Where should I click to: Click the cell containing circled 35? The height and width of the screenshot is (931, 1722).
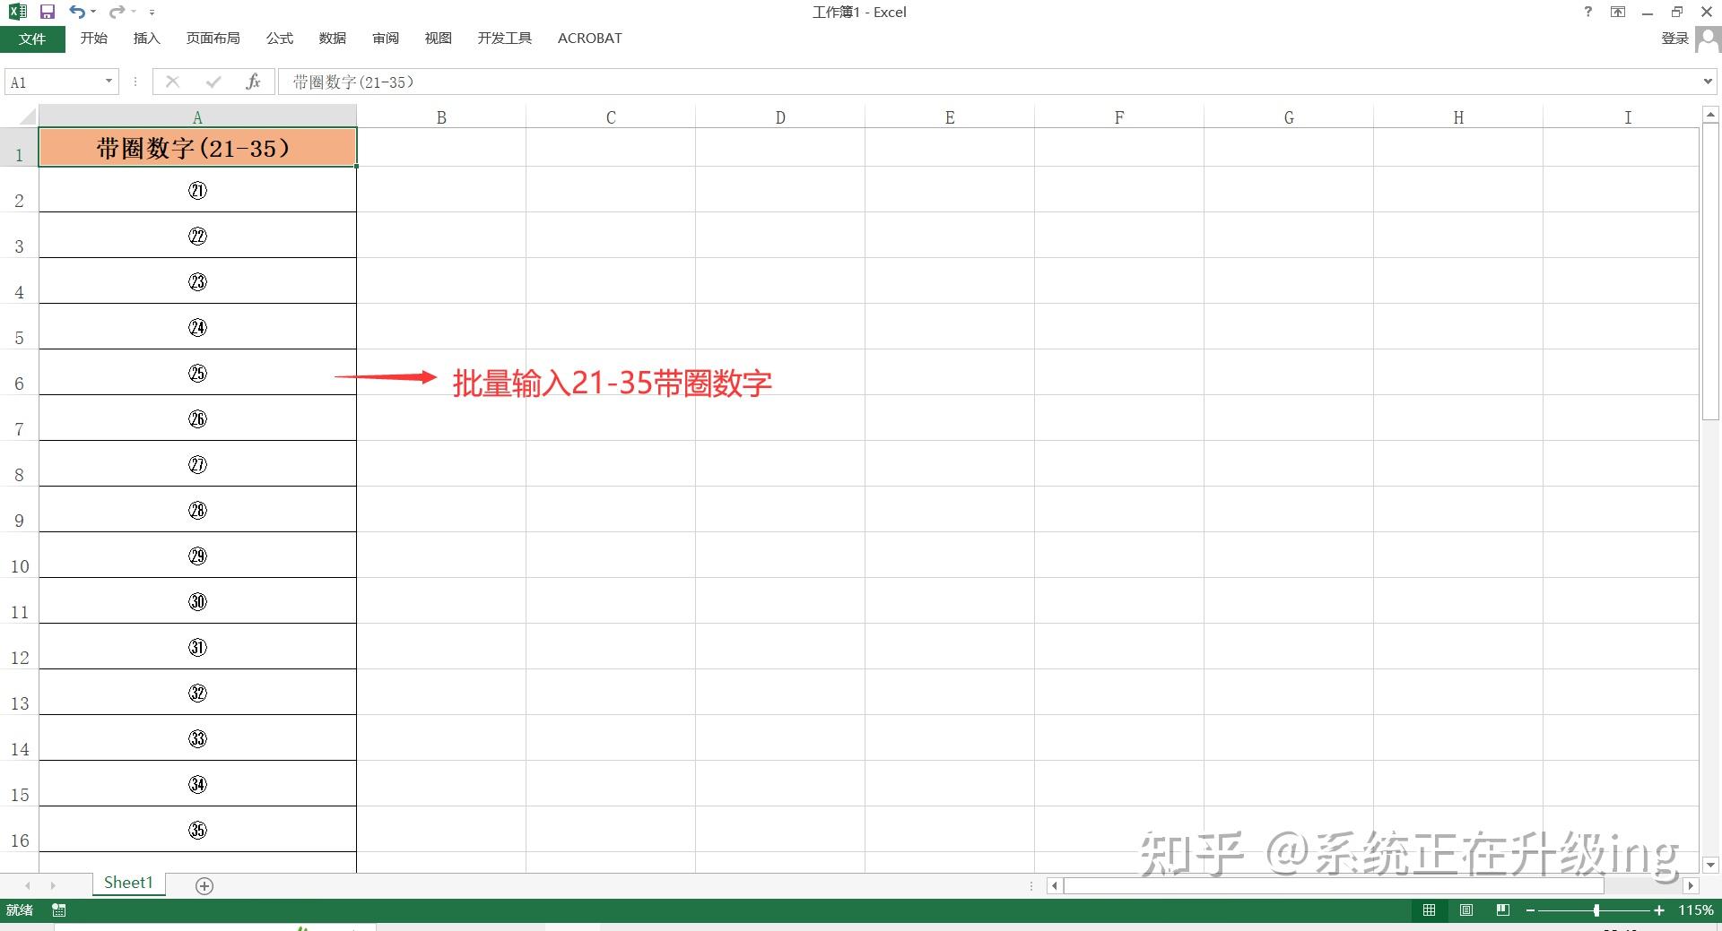[x=197, y=830]
